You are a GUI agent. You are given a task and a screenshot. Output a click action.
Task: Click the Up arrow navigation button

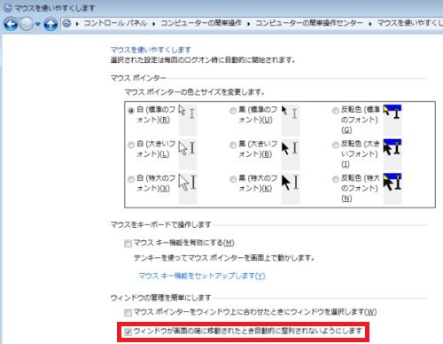coord(51,24)
